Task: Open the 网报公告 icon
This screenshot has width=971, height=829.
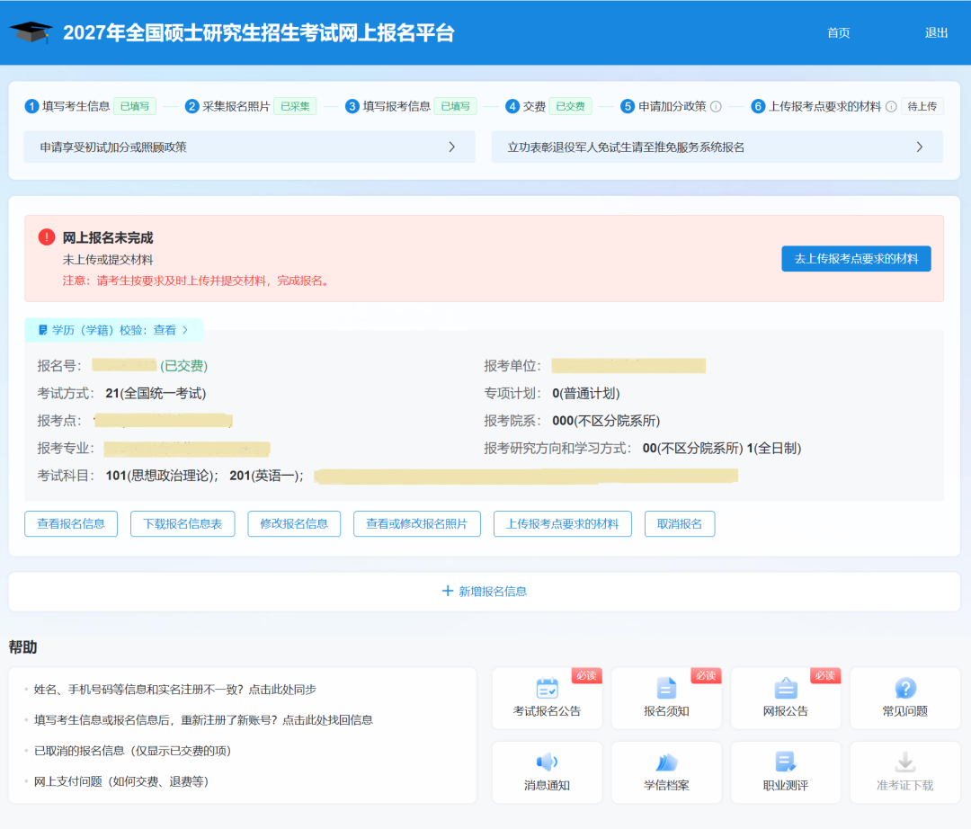Action: [786, 688]
